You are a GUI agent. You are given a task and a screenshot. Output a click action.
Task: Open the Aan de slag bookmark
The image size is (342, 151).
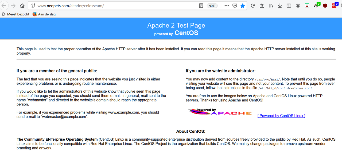(x=44, y=14)
